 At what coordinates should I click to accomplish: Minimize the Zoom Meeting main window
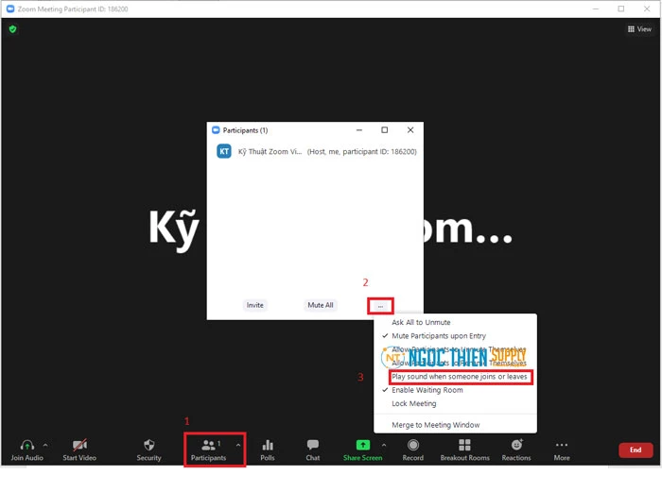point(596,8)
